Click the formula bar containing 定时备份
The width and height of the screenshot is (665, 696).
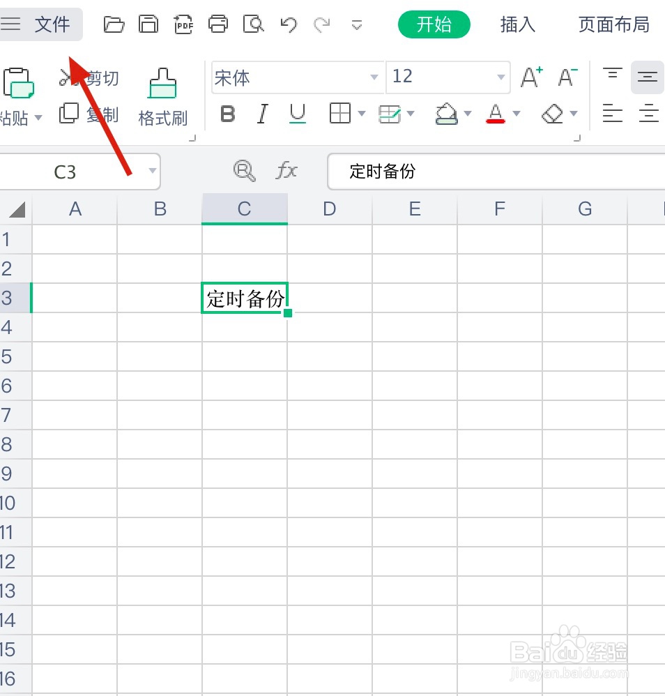(496, 172)
